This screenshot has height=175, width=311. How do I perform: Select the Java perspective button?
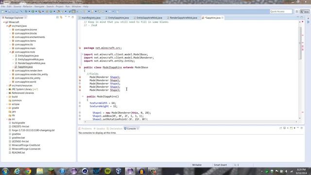[x=305, y=12]
